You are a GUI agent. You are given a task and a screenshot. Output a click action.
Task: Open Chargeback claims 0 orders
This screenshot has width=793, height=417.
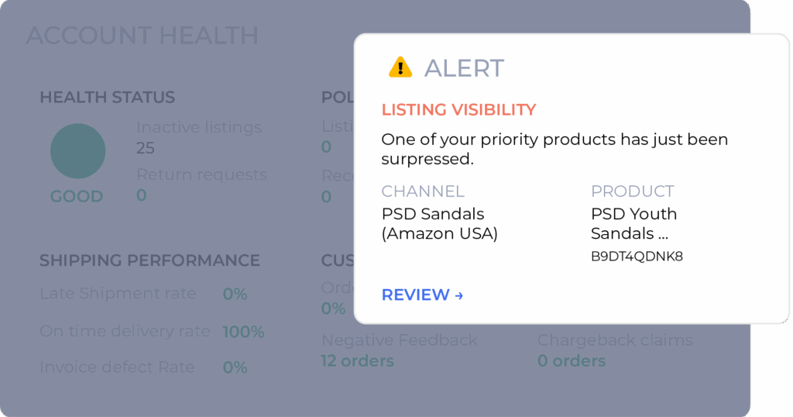(572, 361)
